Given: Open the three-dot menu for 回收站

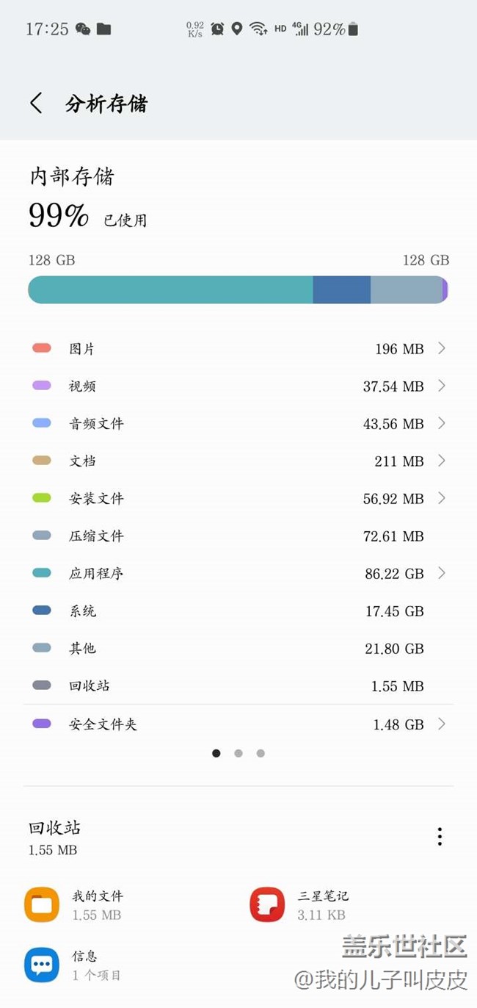Looking at the screenshot, I should tap(440, 836).
